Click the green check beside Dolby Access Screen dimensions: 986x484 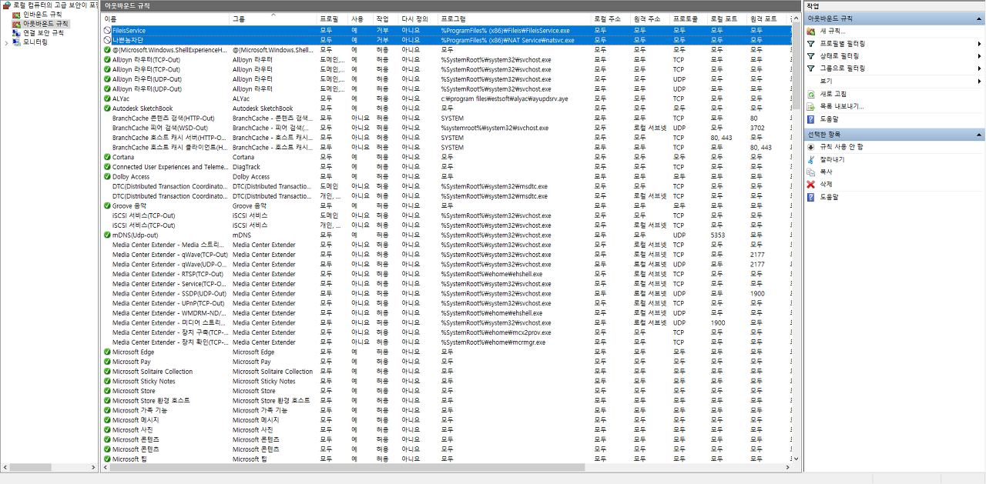pyautogui.click(x=107, y=177)
